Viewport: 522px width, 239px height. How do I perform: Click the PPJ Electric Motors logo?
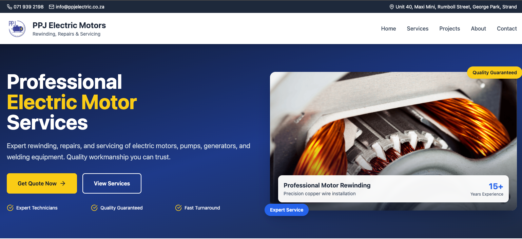point(17,28)
